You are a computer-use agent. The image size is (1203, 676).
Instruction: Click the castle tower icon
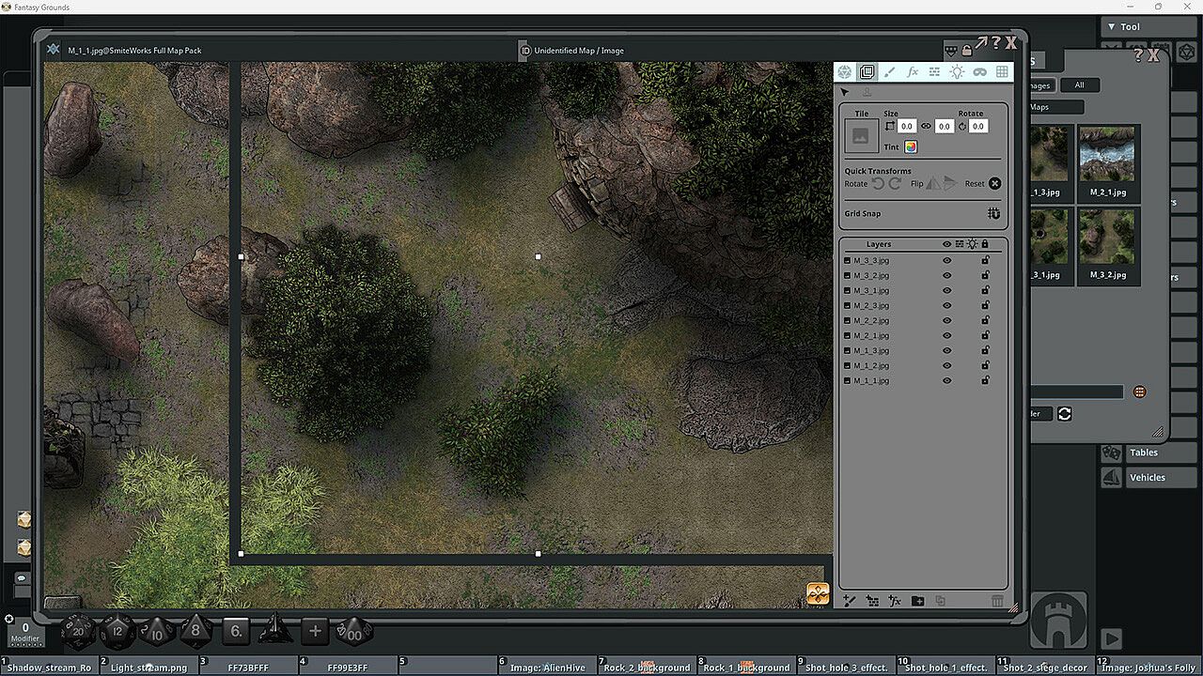1059,621
